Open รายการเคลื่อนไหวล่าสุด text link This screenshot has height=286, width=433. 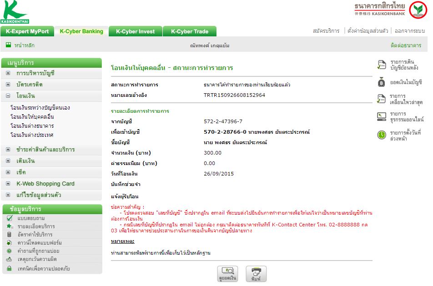point(406,99)
